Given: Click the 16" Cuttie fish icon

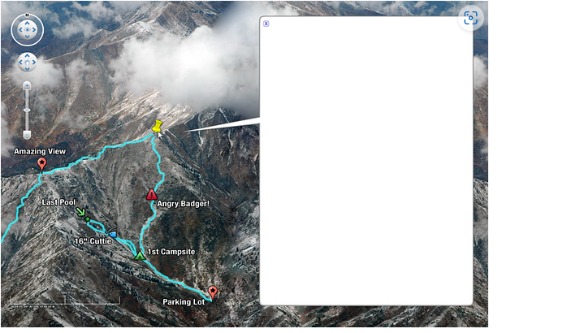Looking at the screenshot, I should [112, 233].
